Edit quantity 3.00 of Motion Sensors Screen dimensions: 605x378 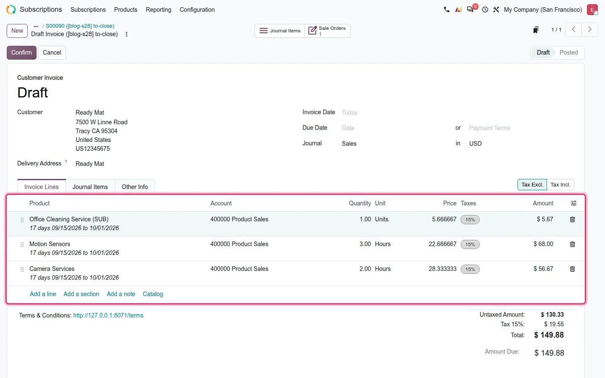point(365,244)
